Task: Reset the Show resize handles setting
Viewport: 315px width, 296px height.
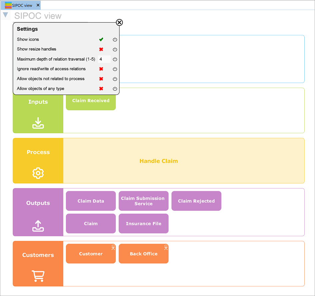Action: coord(115,49)
